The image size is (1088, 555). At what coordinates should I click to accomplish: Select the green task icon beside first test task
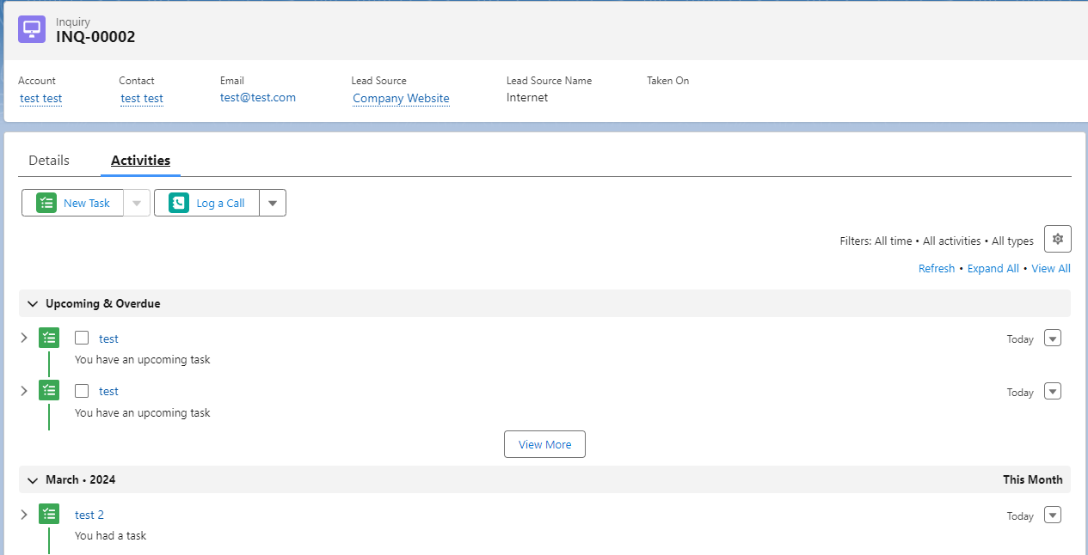coord(49,338)
